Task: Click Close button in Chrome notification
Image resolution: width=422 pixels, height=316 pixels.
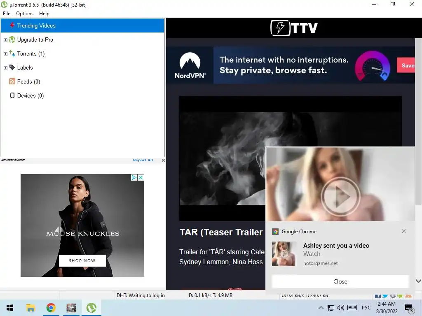Action: coord(340,281)
